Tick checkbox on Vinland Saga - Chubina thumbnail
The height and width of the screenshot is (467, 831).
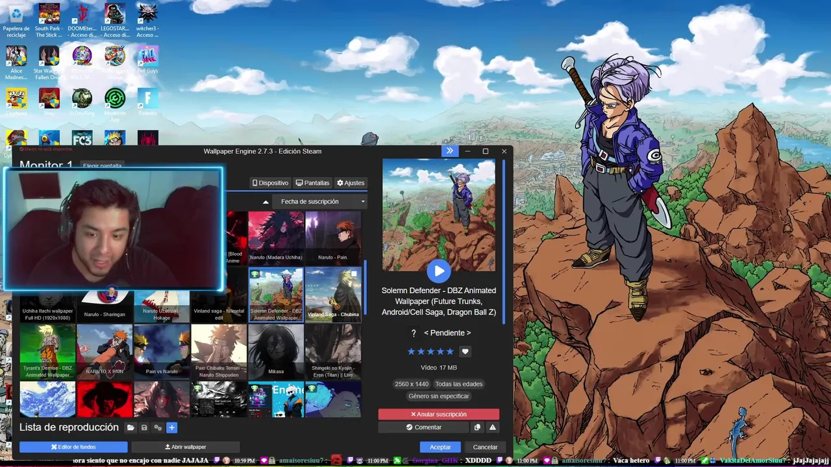pyautogui.click(x=354, y=274)
